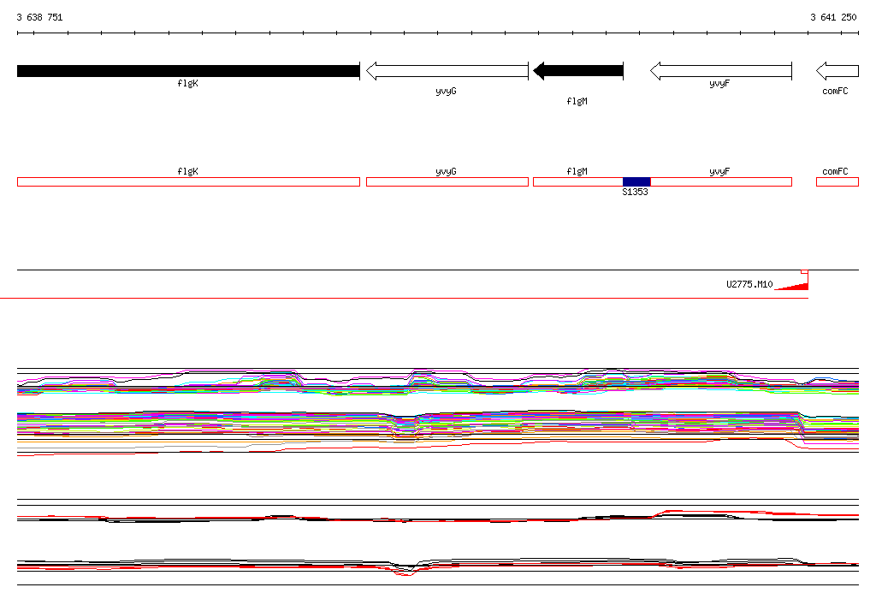Select the black flgM gene arrow

tap(578, 71)
